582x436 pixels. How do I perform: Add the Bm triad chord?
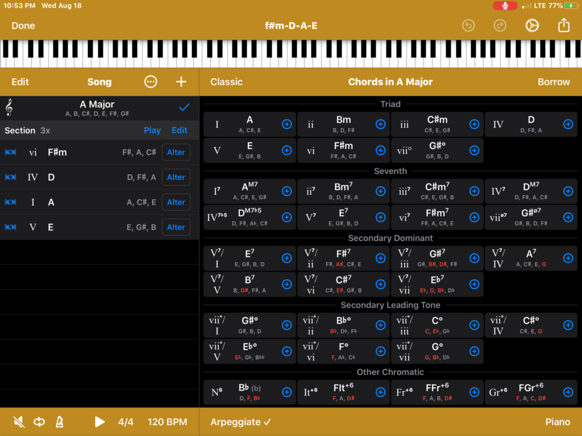tap(380, 124)
